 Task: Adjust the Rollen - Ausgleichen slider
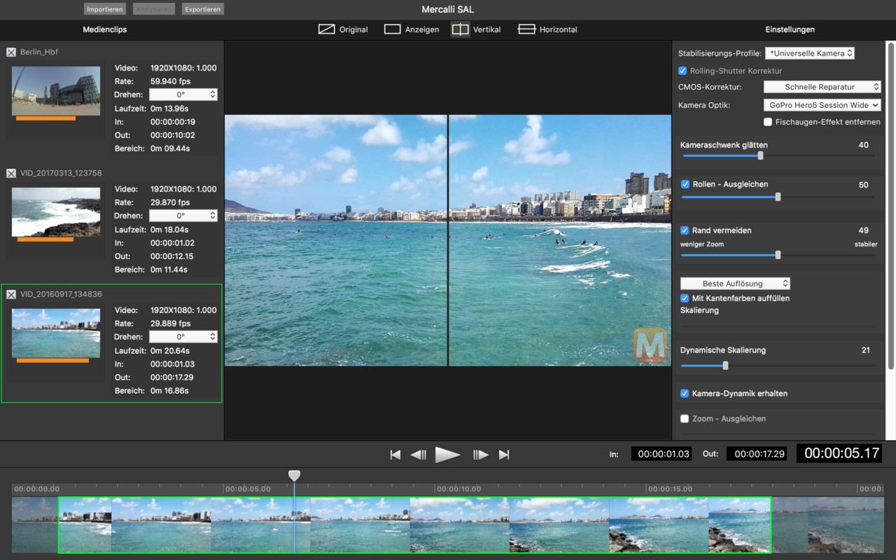[778, 197]
